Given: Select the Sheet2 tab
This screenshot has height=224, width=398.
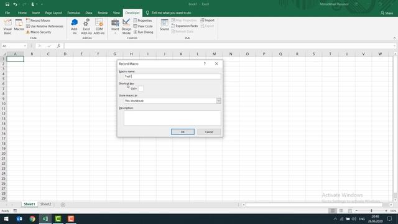Looking at the screenshot, I should click(x=45, y=204).
